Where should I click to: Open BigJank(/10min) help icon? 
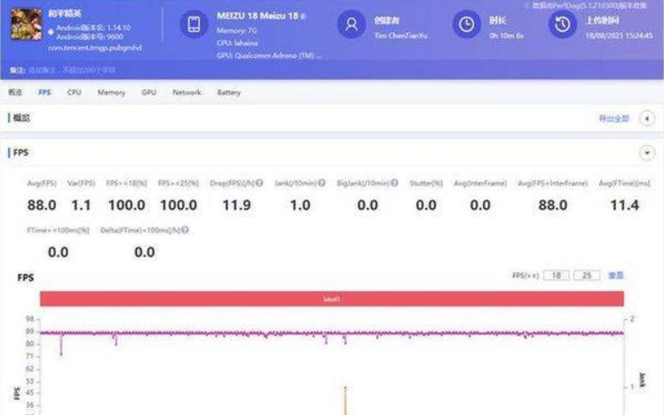394,183
